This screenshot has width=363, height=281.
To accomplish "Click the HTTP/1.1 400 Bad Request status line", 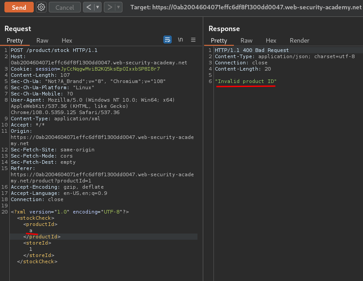I will click(x=252, y=50).
